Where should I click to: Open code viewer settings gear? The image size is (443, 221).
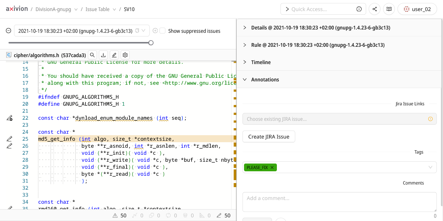tap(125, 55)
